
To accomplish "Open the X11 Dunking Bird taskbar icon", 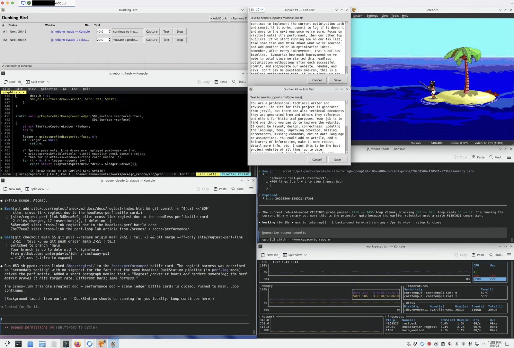I will (113, 344).
